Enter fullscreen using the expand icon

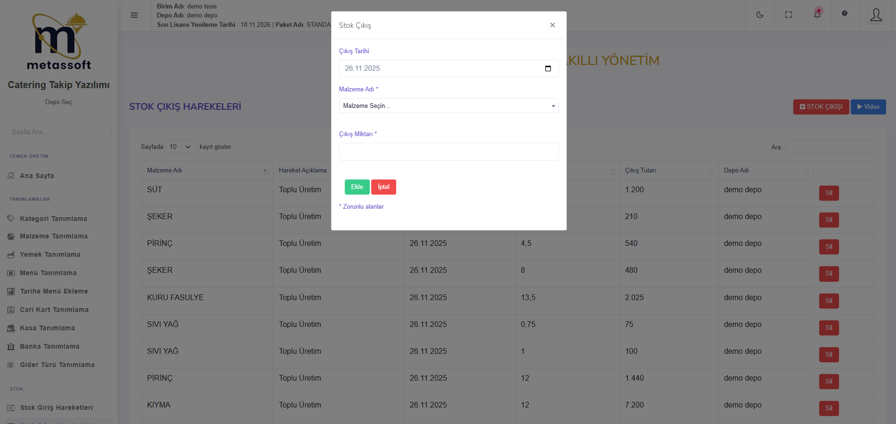tap(789, 15)
